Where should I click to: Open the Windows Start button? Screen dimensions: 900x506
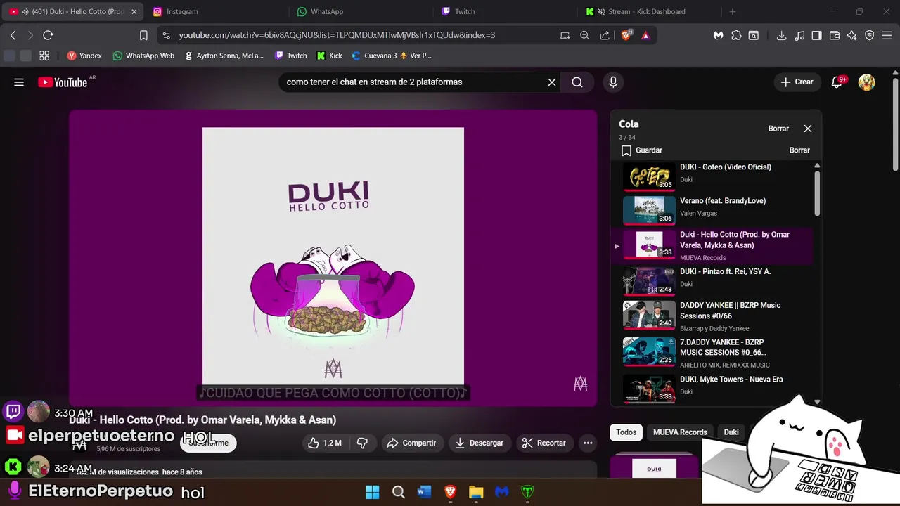[x=373, y=492]
